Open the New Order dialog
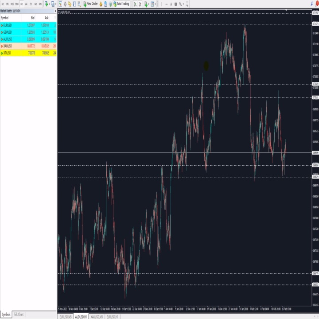The image size is (319, 319). 90,4
